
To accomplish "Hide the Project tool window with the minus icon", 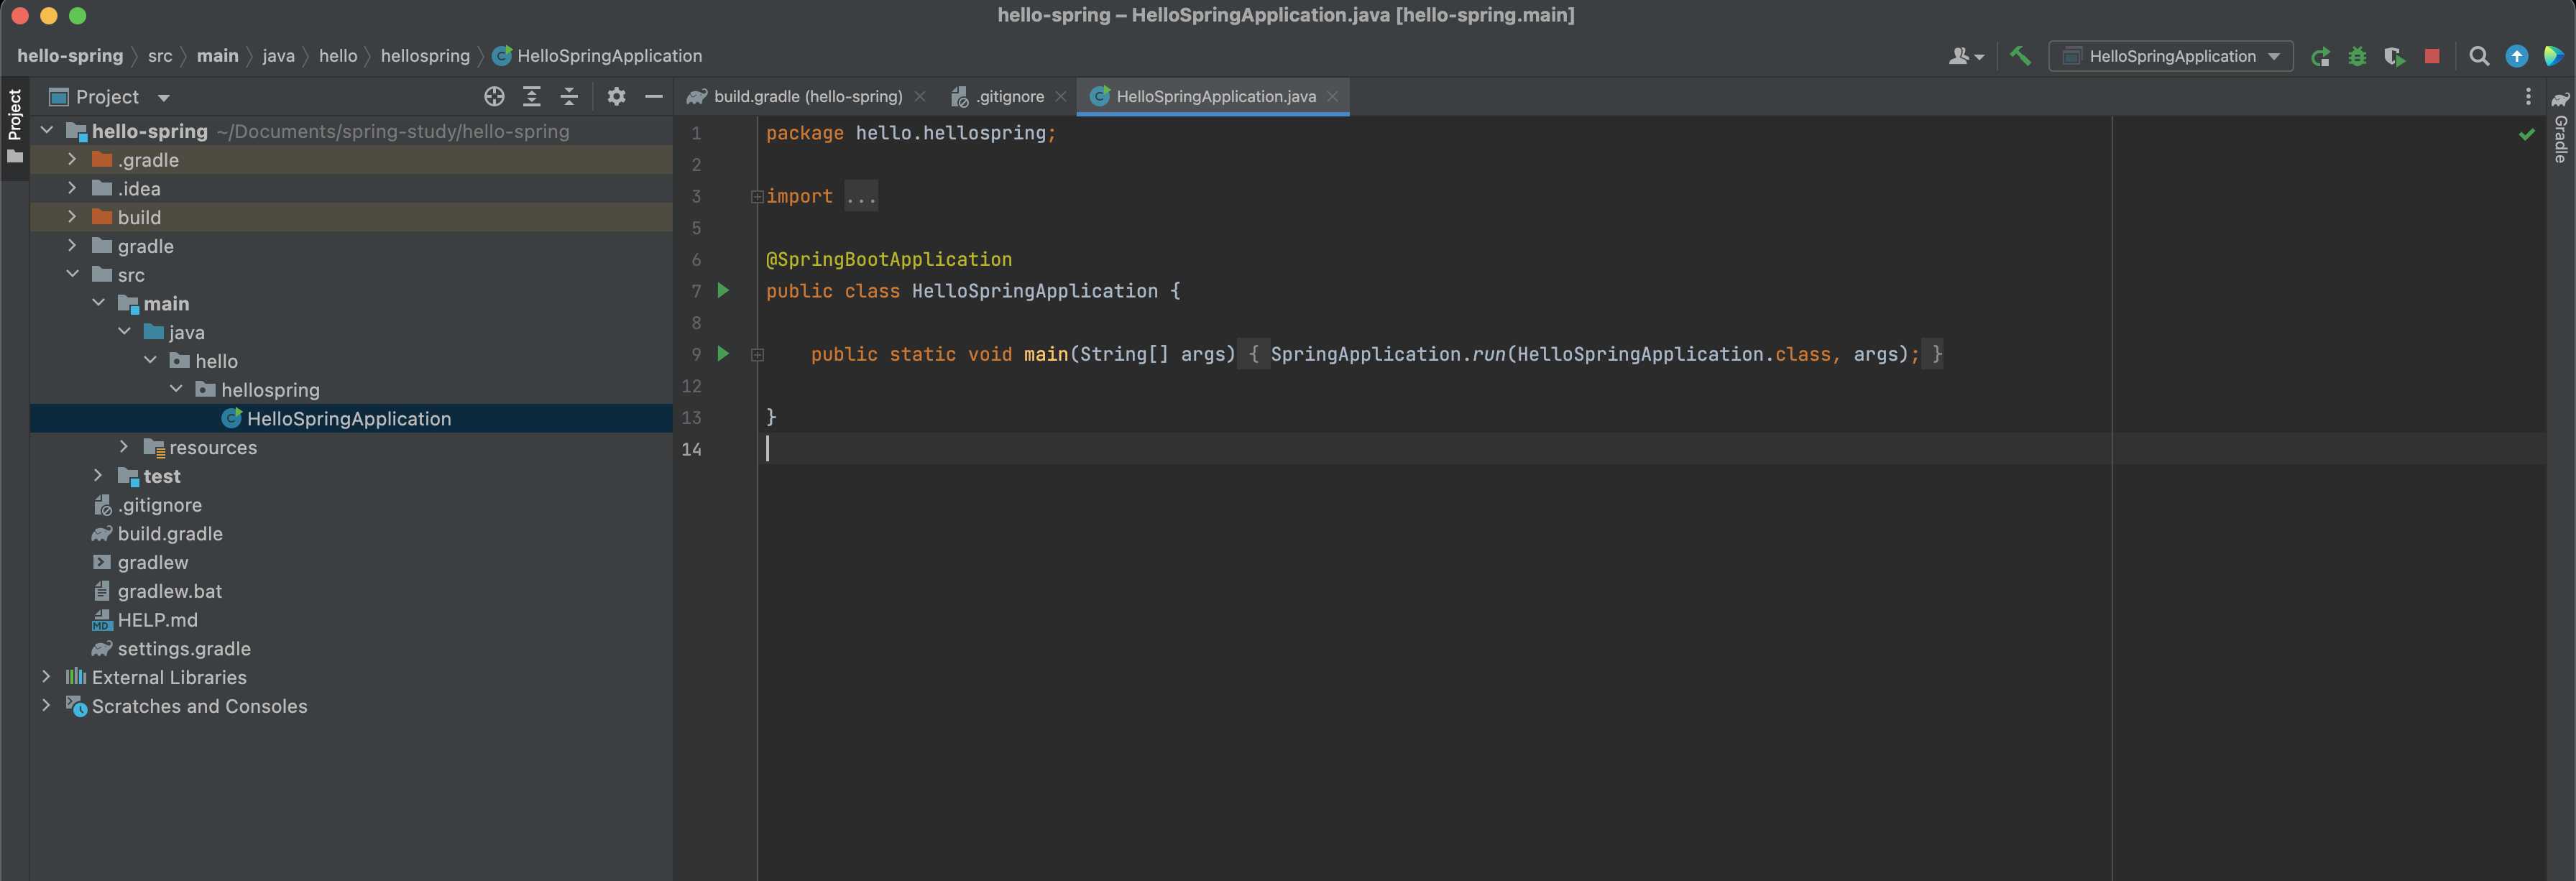I will point(653,96).
